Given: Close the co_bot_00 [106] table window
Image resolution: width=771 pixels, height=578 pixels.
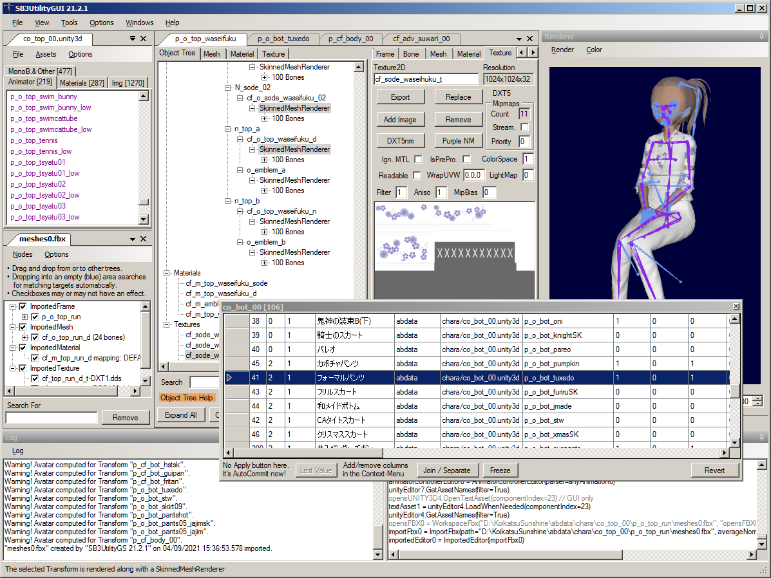Looking at the screenshot, I should point(736,306).
